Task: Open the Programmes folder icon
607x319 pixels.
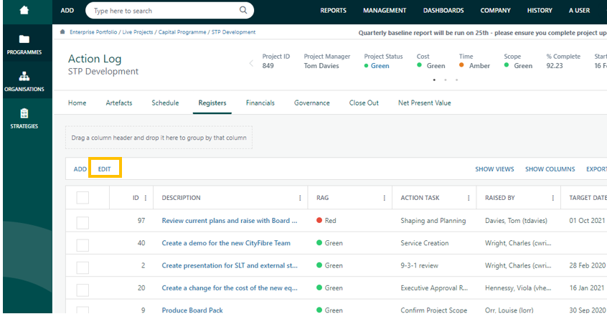Action: (x=24, y=39)
